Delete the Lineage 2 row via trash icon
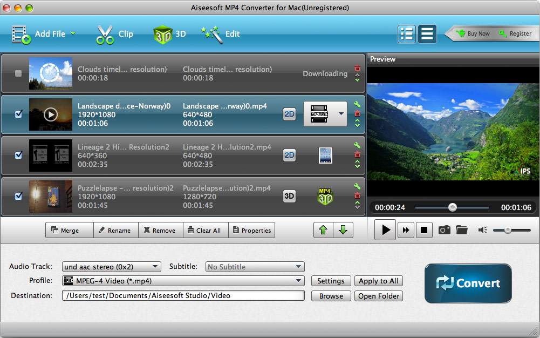The height and width of the screenshot is (338, 540). coord(358,154)
